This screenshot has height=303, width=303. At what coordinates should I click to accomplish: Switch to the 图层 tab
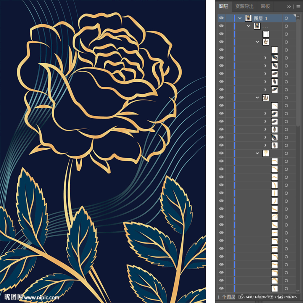tap(224, 7)
